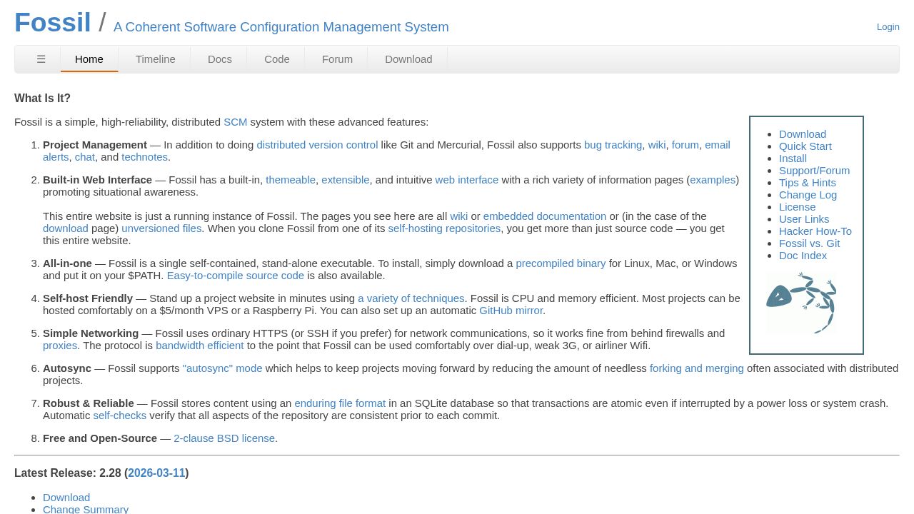The width and height of the screenshot is (914, 514).
Task: Click the 'What Is It?' heading
Action: (x=42, y=99)
